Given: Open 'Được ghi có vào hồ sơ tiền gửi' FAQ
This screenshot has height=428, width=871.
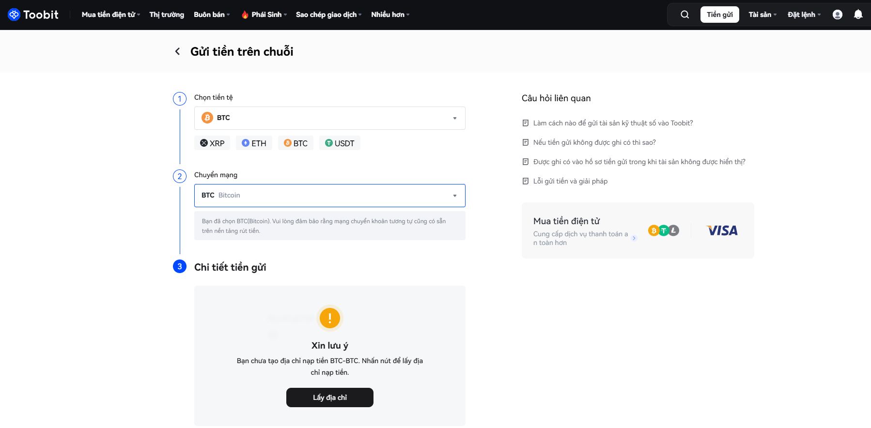Looking at the screenshot, I should [639, 162].
